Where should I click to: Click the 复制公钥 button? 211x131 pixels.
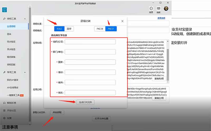(x=159, y=98)
